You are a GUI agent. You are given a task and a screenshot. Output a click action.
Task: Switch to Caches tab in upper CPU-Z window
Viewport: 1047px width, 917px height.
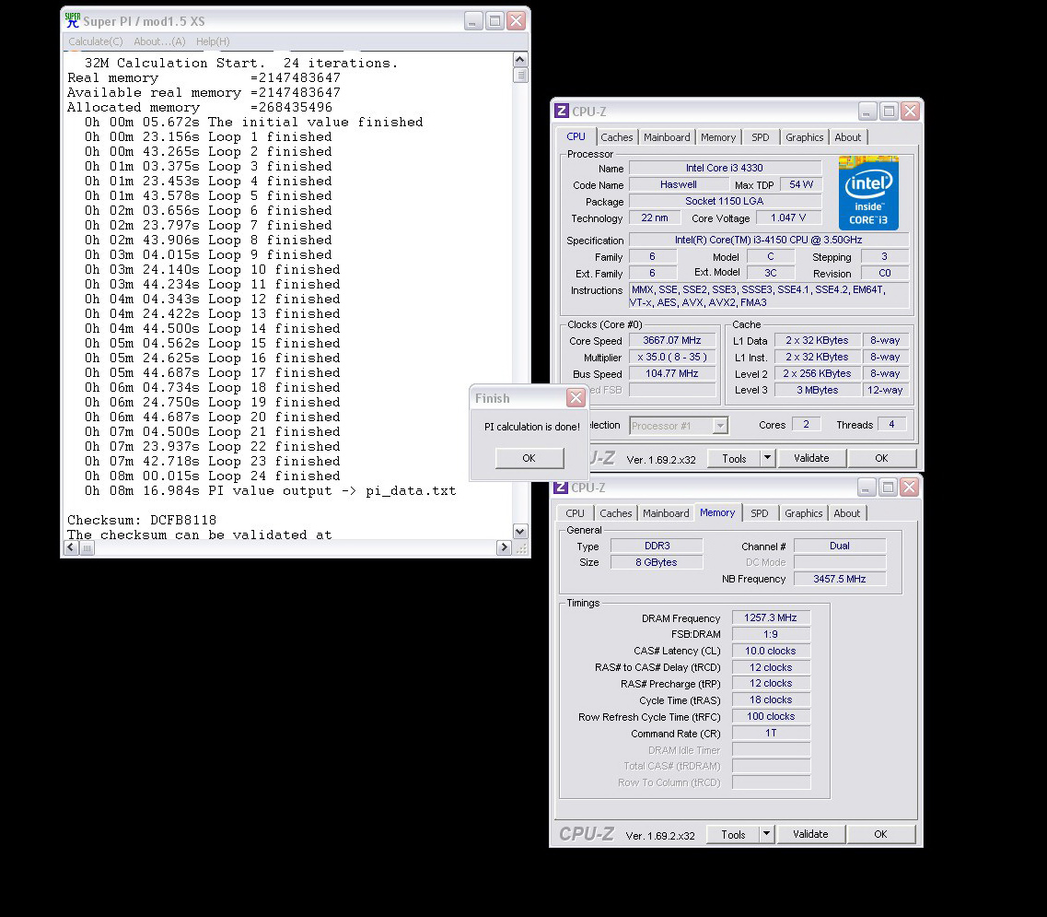pos(616,137)
